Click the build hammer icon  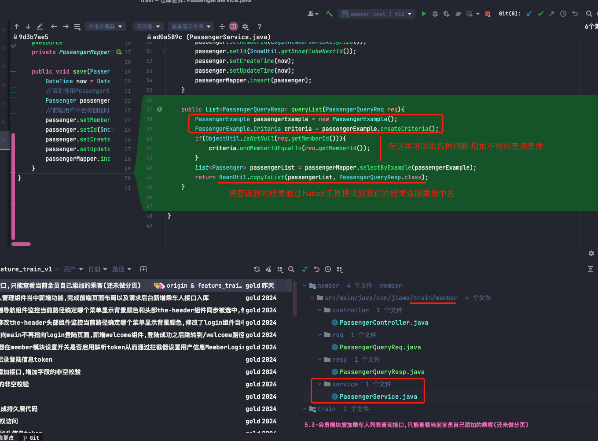[329, 14]
